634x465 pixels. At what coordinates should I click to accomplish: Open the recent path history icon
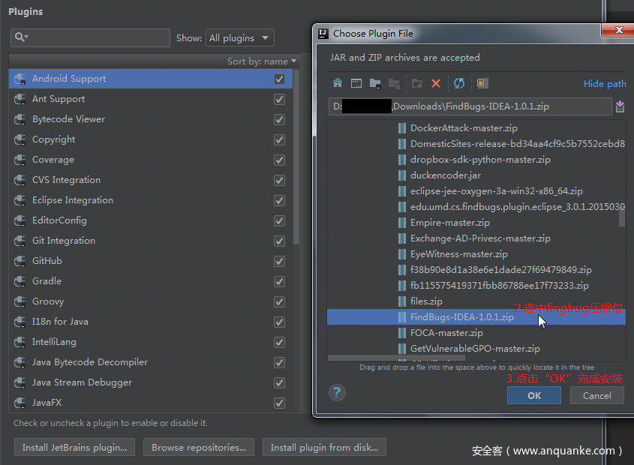[x=620, y=106]
